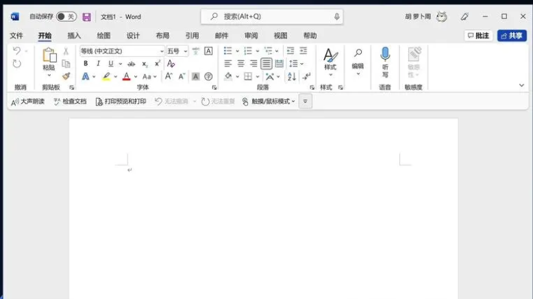The height and width of the screenshot is (299, 533).
Task: Click the search box
Action: (271, 16)
